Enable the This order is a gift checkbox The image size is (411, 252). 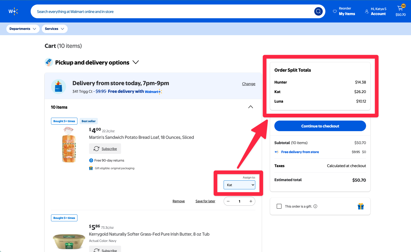click(x=279, y=206)
